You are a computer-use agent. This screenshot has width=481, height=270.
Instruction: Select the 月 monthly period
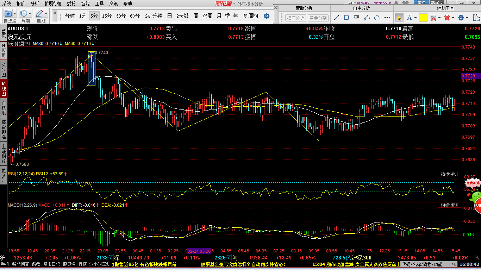(x=219, y=16)
